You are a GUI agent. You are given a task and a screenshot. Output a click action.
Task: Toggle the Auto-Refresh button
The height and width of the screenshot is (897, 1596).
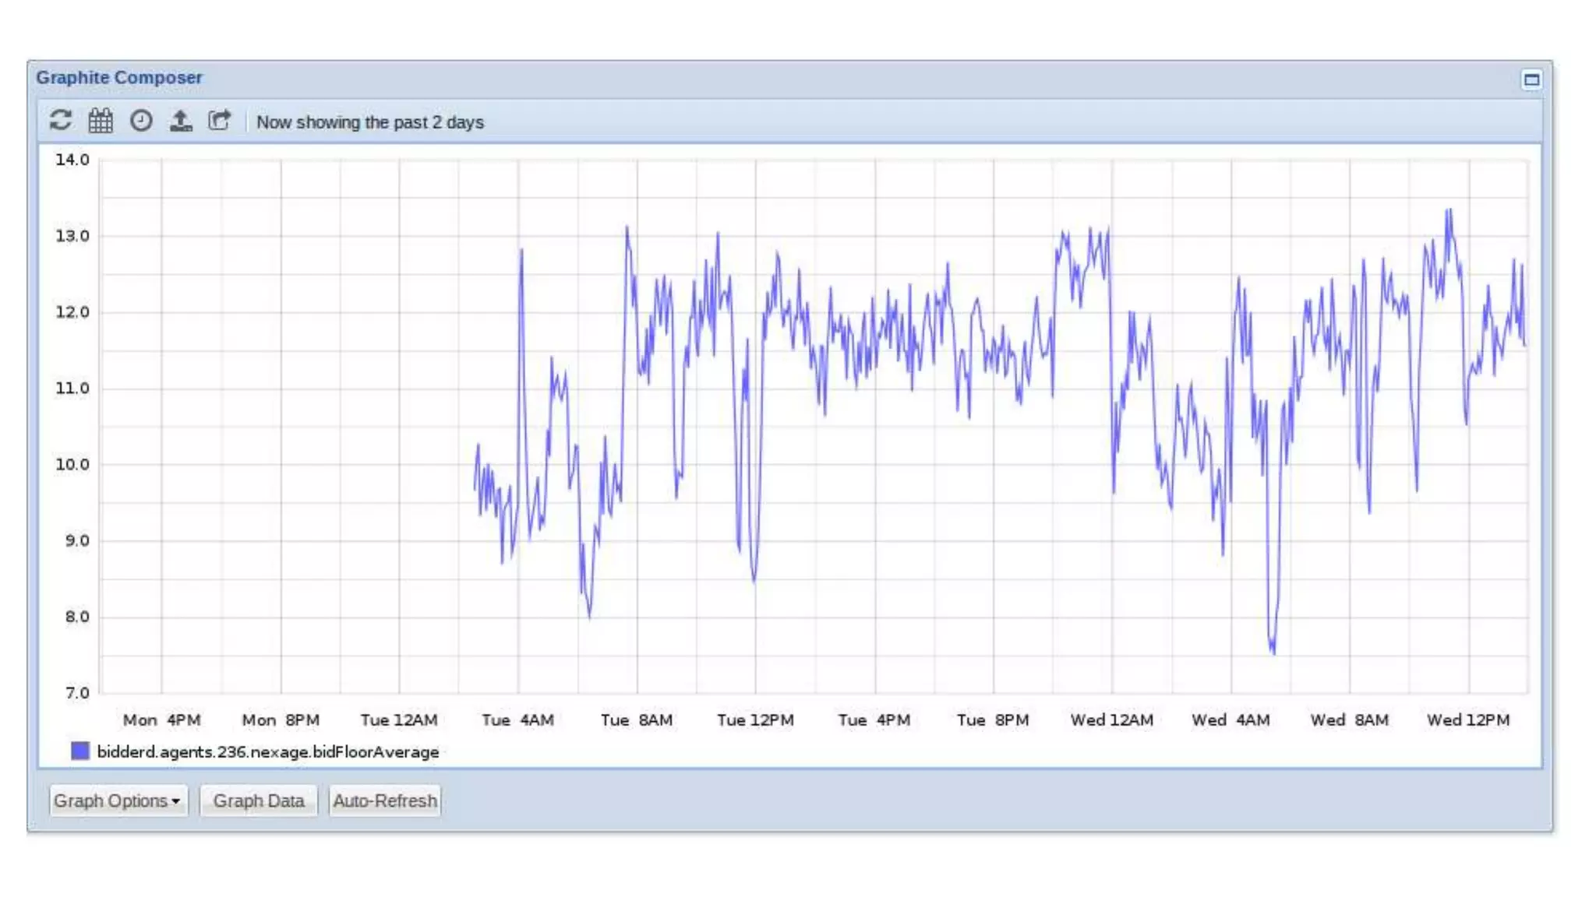pos(385,800)
